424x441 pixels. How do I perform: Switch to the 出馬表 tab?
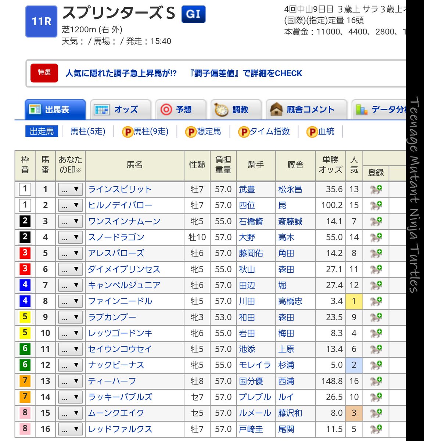click(x=55, y=110)
